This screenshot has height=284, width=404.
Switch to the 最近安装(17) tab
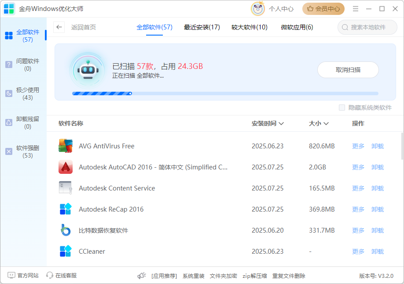pos(202,27)
